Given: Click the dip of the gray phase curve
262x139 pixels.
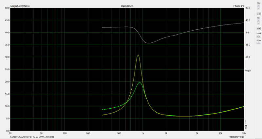Looking at the screenshot, I should pos(148,43).
